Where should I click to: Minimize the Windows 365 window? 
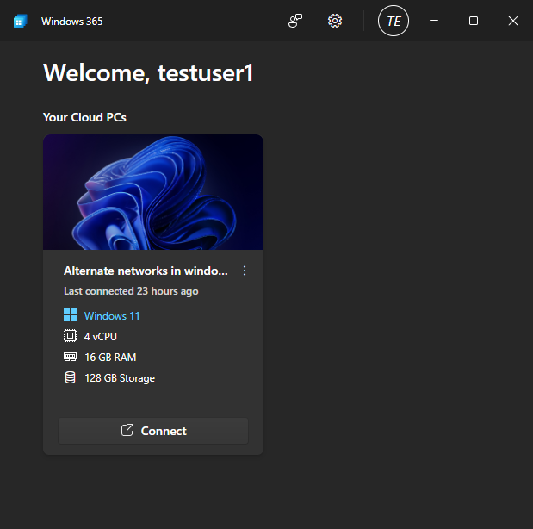pyautogui.click(x=434, y=21)
